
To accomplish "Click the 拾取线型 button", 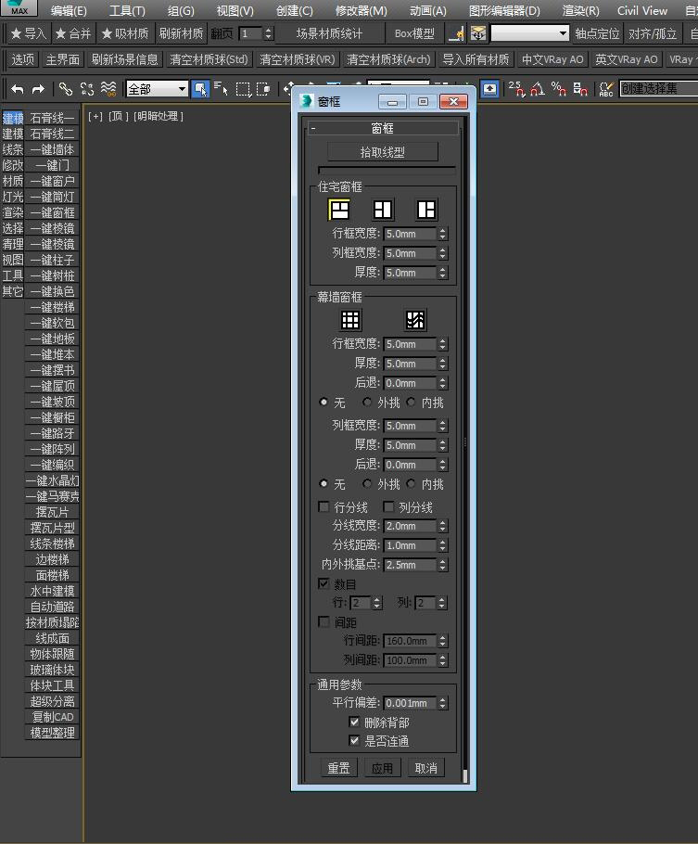I will point(383,152).
